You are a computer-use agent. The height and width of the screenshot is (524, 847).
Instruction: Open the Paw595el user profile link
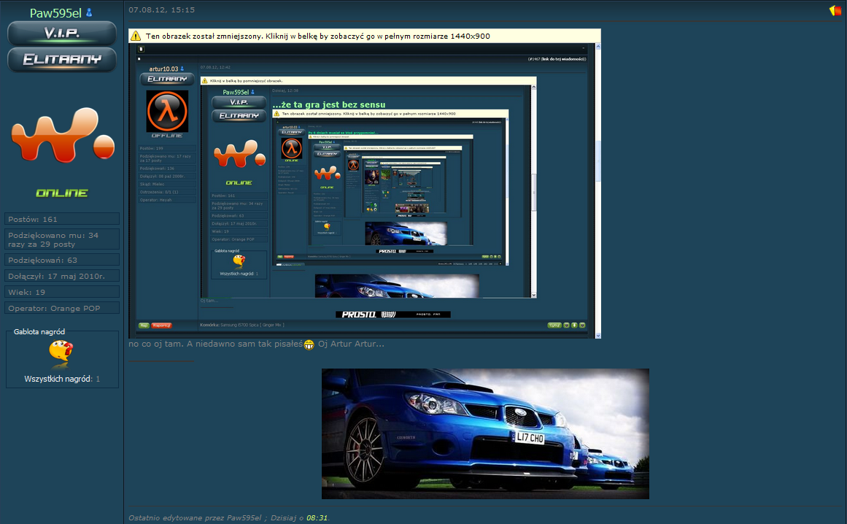click(56, 13)
